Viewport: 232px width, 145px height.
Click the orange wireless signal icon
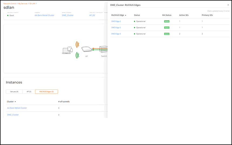[x=78, y=45]
